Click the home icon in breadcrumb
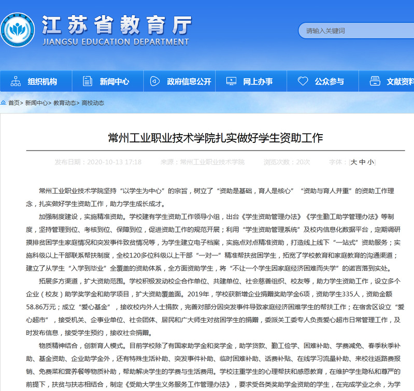 3,103
